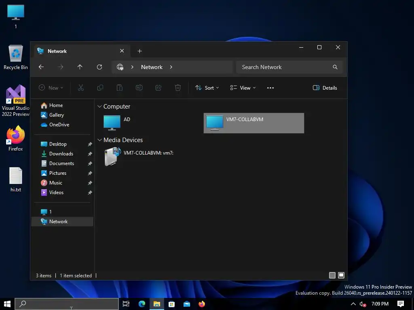Close the Network tab

[x=122, y=51]
